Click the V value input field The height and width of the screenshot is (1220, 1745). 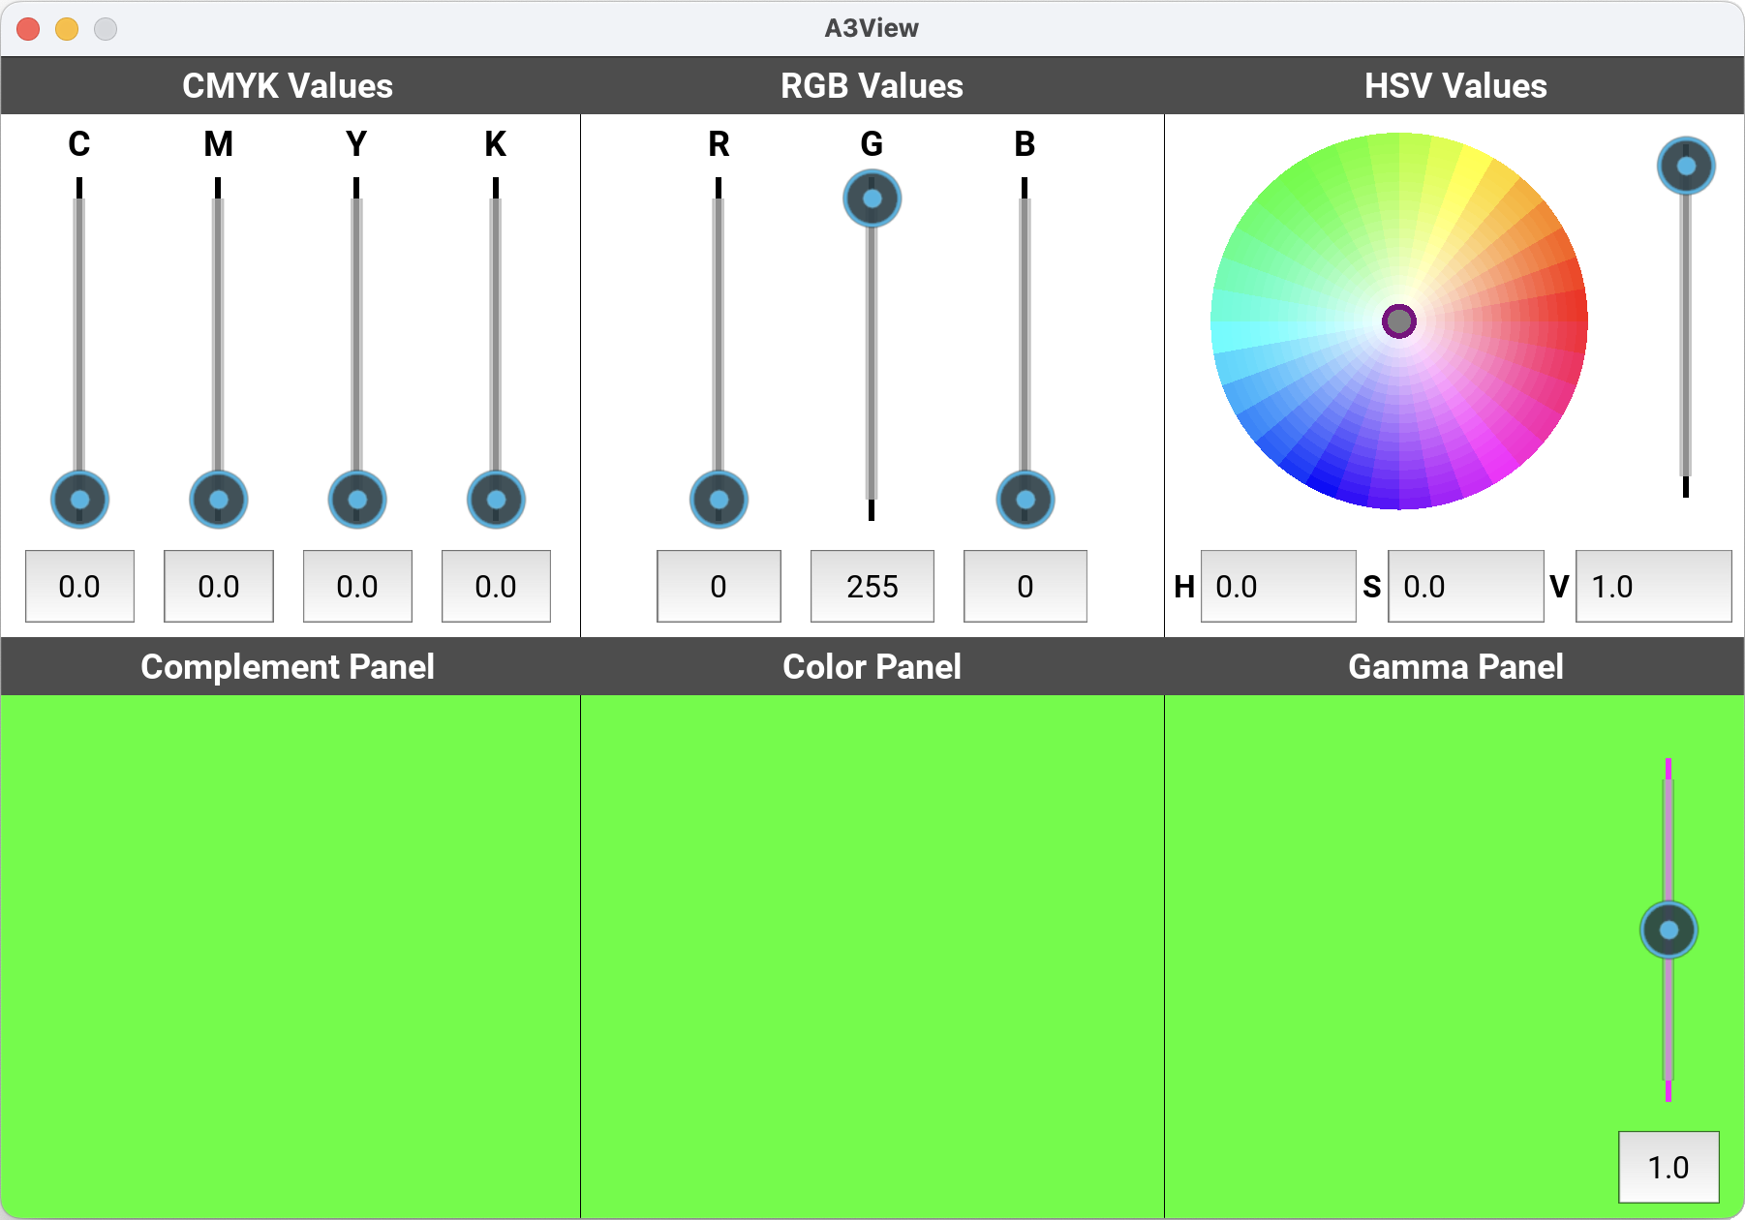(x=1653, y=586)
